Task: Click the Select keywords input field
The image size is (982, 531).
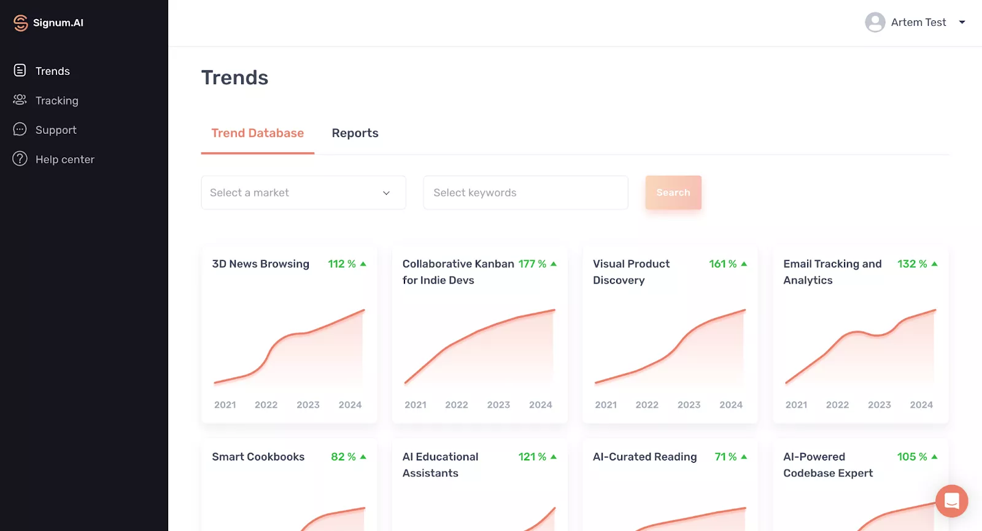Action: [x=525, y=193]
